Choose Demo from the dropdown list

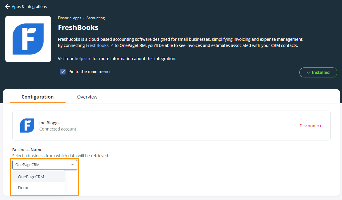click(x=39, y=188)
